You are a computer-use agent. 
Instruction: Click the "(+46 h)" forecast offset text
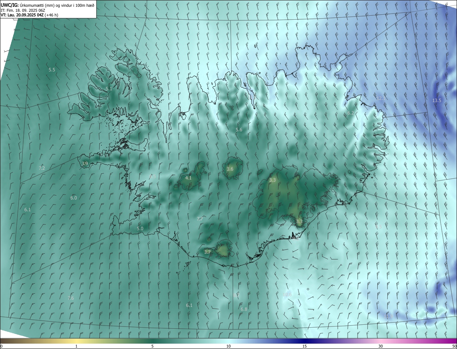pos(52,15)
